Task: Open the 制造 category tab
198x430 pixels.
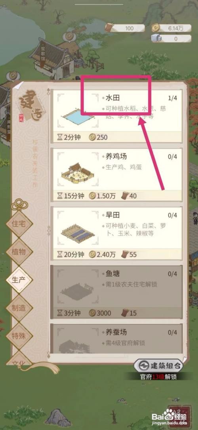Action: coord(19,308)
